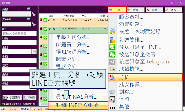This screenshot has width=185, height=112.
Task: Click LINE icon in 邱小琪 row
Action: [x=45, y=20]
